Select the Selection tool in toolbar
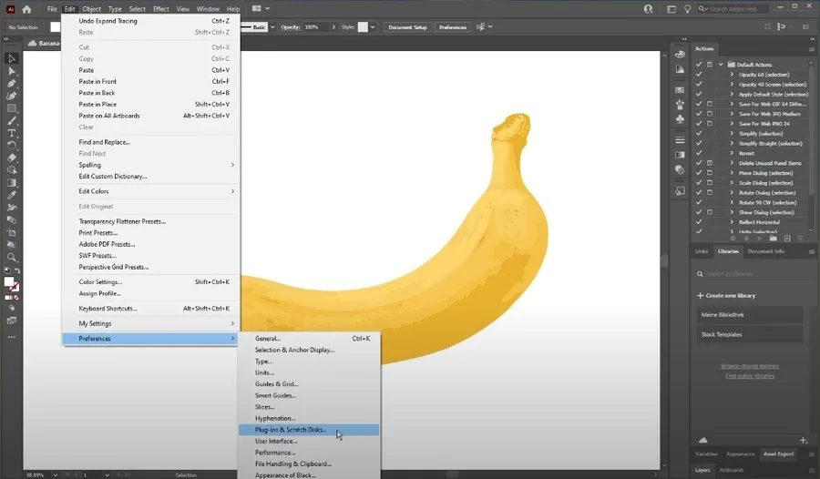The height and width of the screenshot is (479, 820). click(12, 58)
